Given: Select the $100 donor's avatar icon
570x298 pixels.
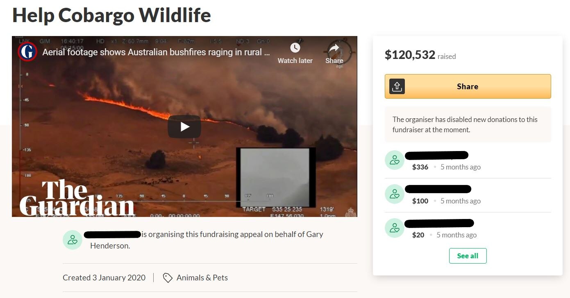Looking at the screenshot, I should click(x=394, y=194).
